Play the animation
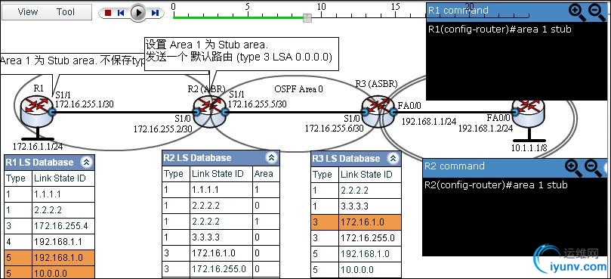Viewport: 611px width, 279px height. tap(138, 13)
